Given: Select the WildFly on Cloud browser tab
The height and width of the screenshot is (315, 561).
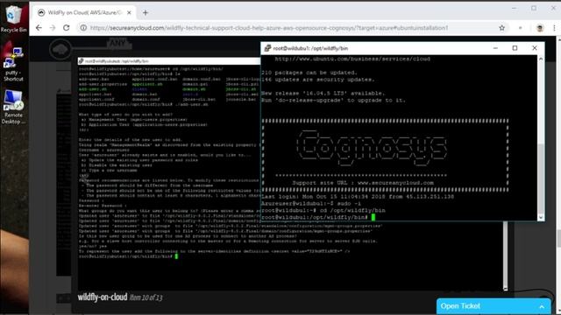Looking at the screenshot, I should click(x=84, y=13).
